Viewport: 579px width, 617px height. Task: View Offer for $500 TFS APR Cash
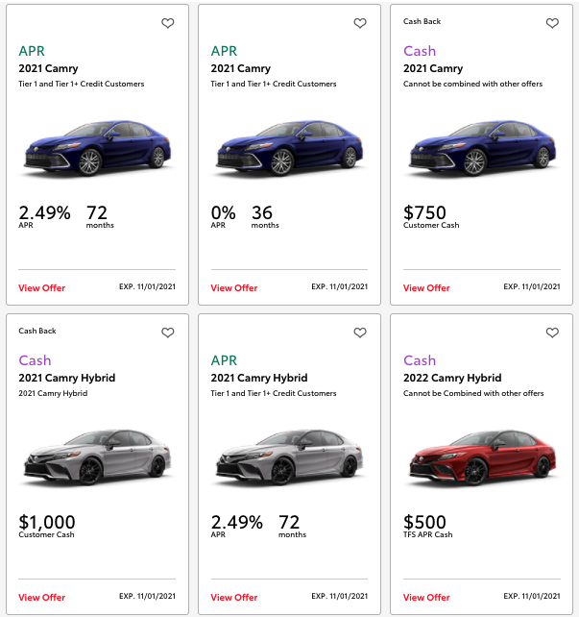426,597
